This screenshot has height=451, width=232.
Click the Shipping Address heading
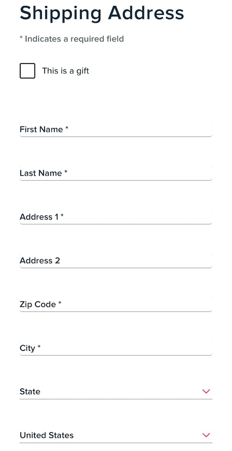pyautogui.click(x=102, y=13)
